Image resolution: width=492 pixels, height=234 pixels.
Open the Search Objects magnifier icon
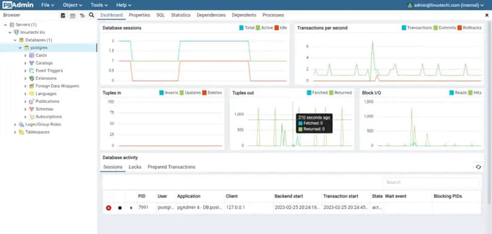click(x=91, y=15)
